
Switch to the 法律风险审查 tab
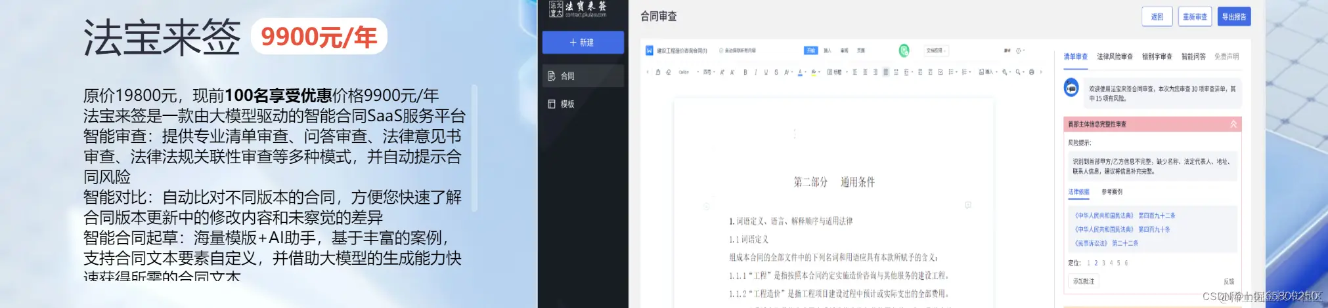(1115, 56)
